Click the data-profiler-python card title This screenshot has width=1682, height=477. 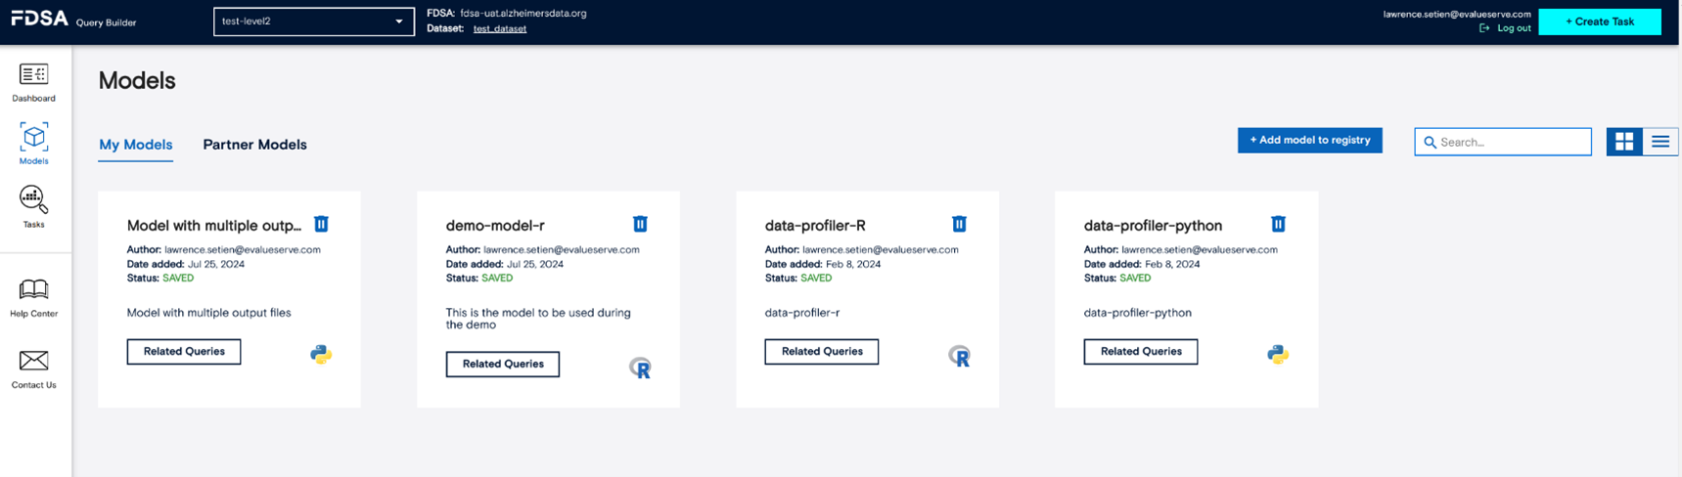tap(1153, 226)
